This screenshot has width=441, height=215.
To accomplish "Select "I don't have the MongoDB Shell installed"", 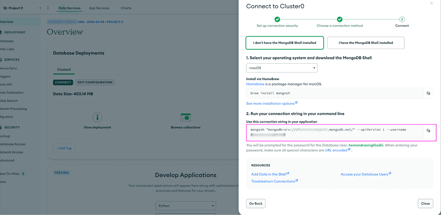I will click(x=285, y=43).
